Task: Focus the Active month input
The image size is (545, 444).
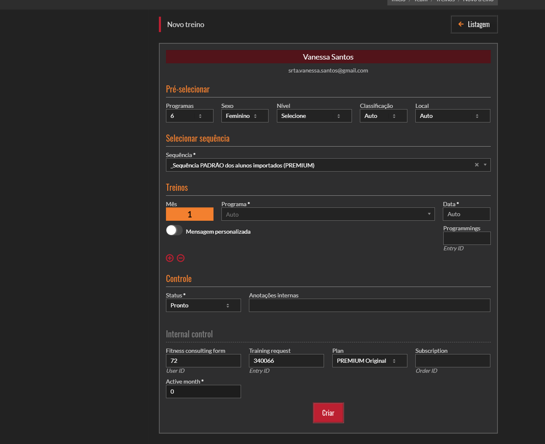Action: coord(203,392)
